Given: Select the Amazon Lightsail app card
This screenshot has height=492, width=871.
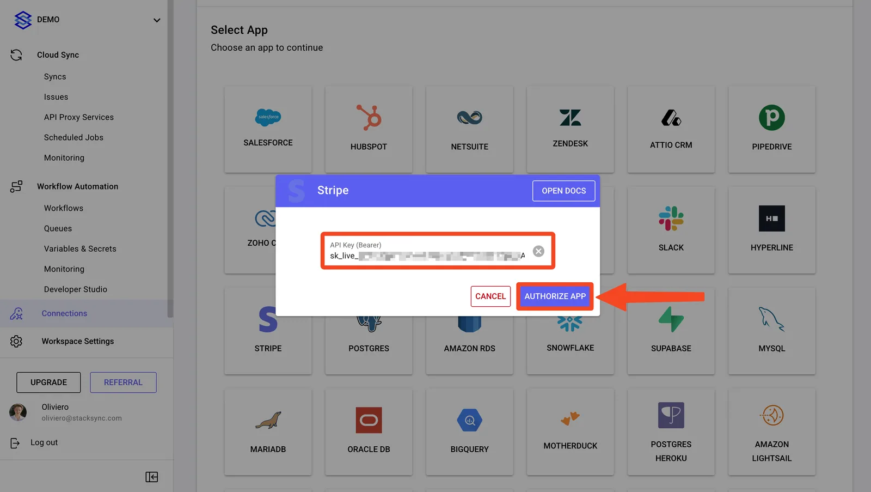Looking at the screenshot, I should [x=772, y=432].
